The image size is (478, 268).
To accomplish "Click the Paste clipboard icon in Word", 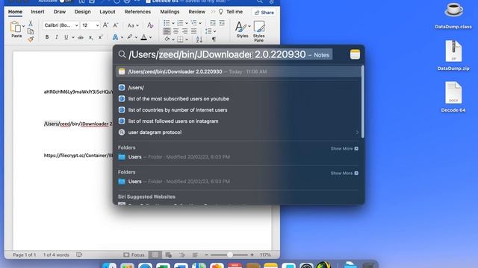I will (15, 27).
